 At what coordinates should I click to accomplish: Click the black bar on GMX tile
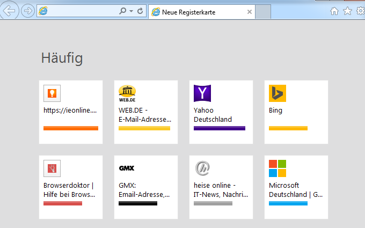(x=138, y=203)
